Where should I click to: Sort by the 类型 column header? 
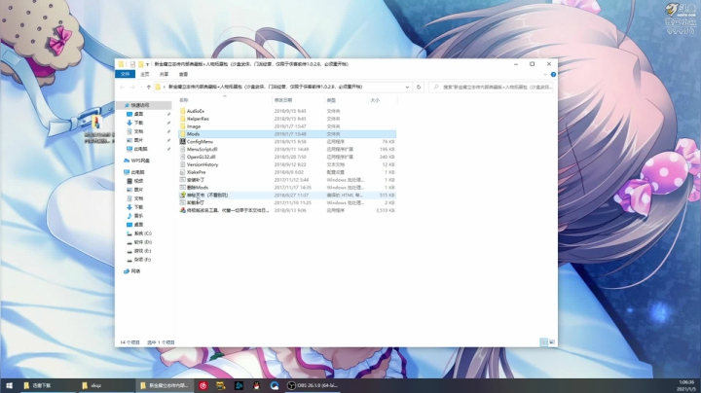click(x=331, y=100)
